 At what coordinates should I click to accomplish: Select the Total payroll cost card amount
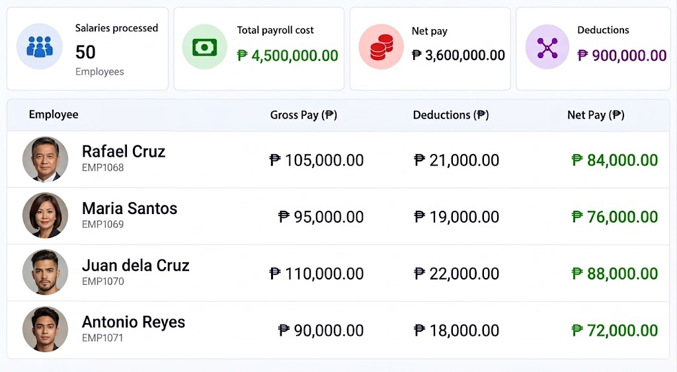pyautogui.click(x=288, y=56)
